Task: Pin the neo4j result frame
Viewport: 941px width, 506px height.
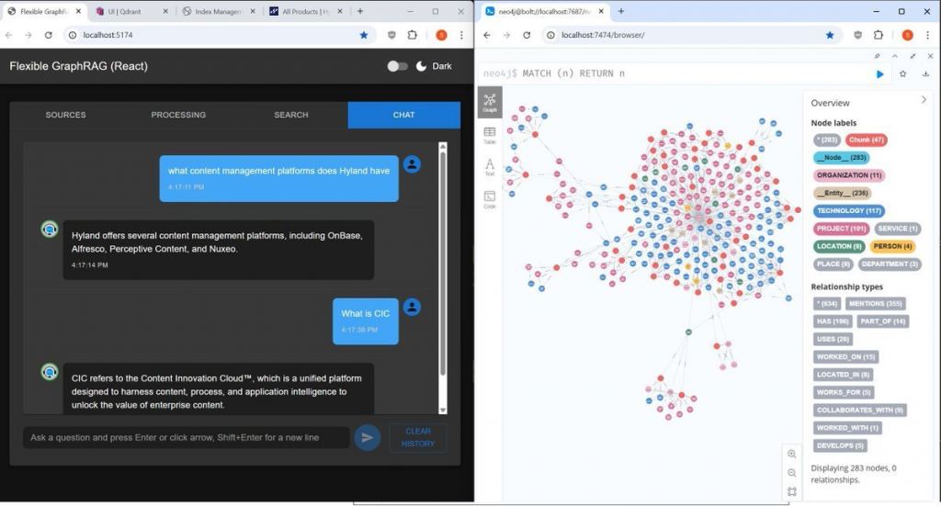Action: [879, 56]
